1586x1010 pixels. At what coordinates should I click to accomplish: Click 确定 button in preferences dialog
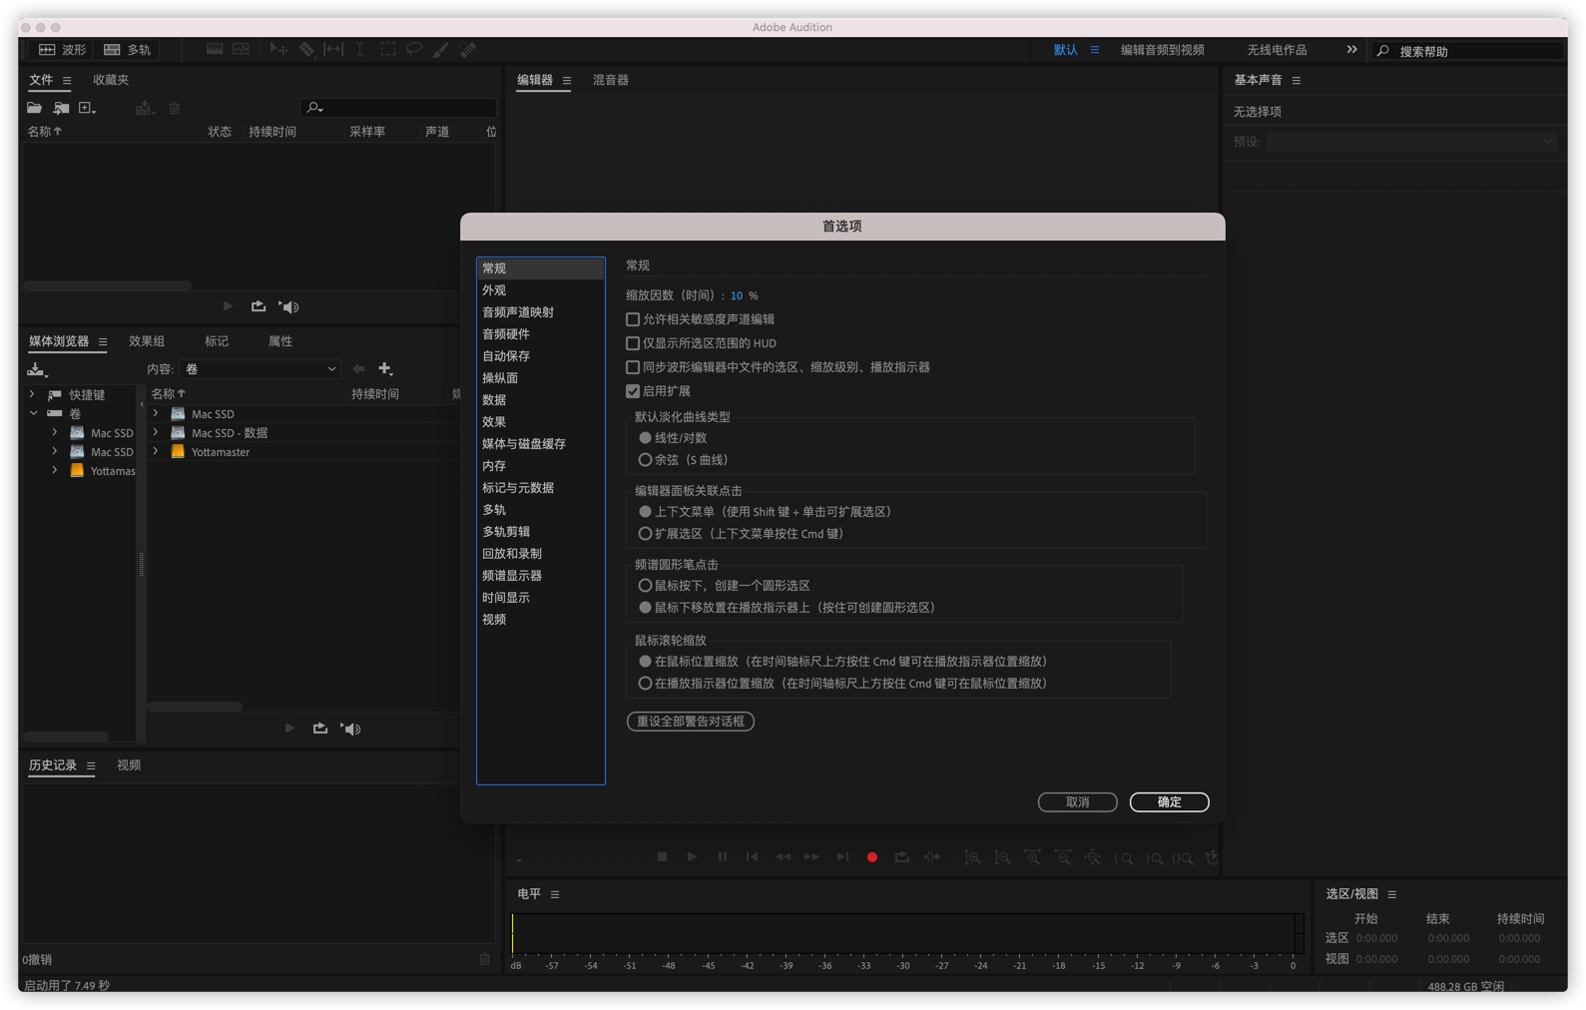(1169, 802)
